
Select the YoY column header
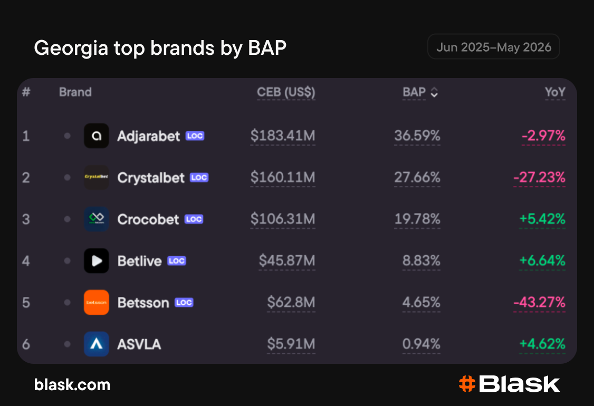(555, 92)
